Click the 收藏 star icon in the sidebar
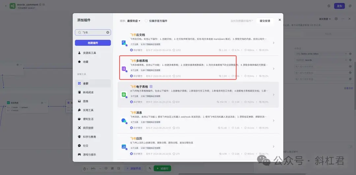Screen dimensions: 356x175 pyautogui.click(x=79, y=62)
